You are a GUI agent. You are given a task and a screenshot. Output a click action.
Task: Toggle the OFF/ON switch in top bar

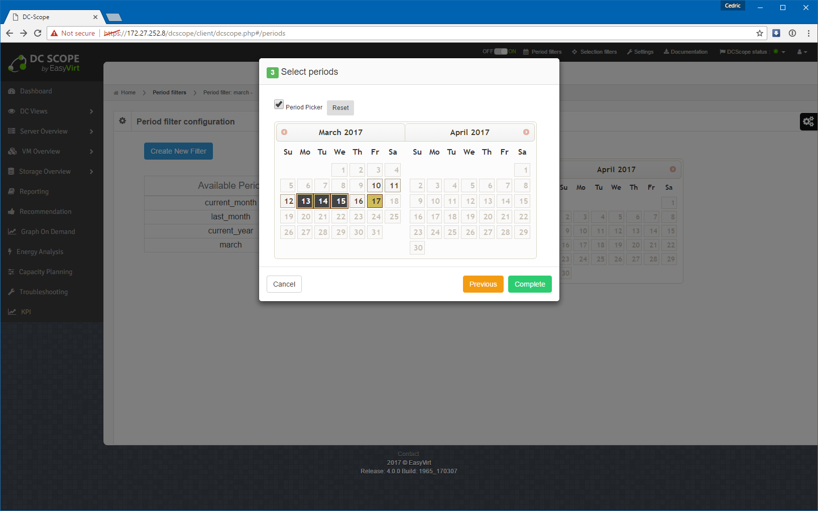point(500,52)
